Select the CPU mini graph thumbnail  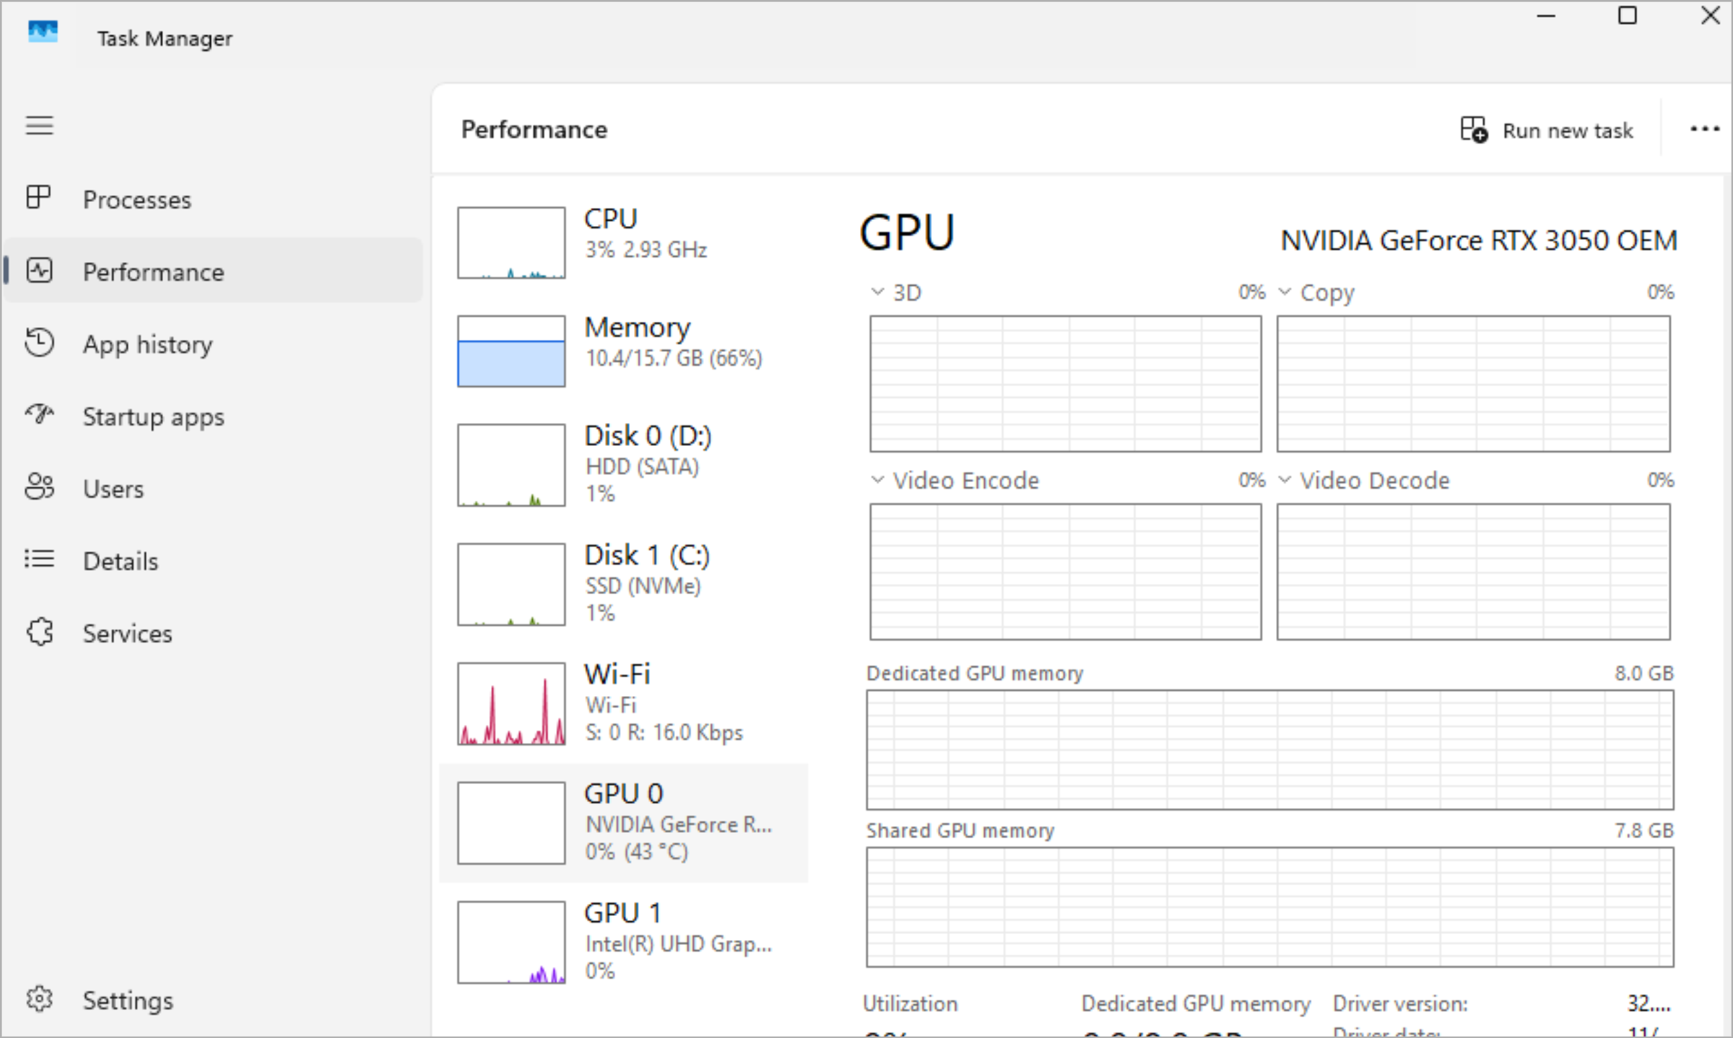511,243
